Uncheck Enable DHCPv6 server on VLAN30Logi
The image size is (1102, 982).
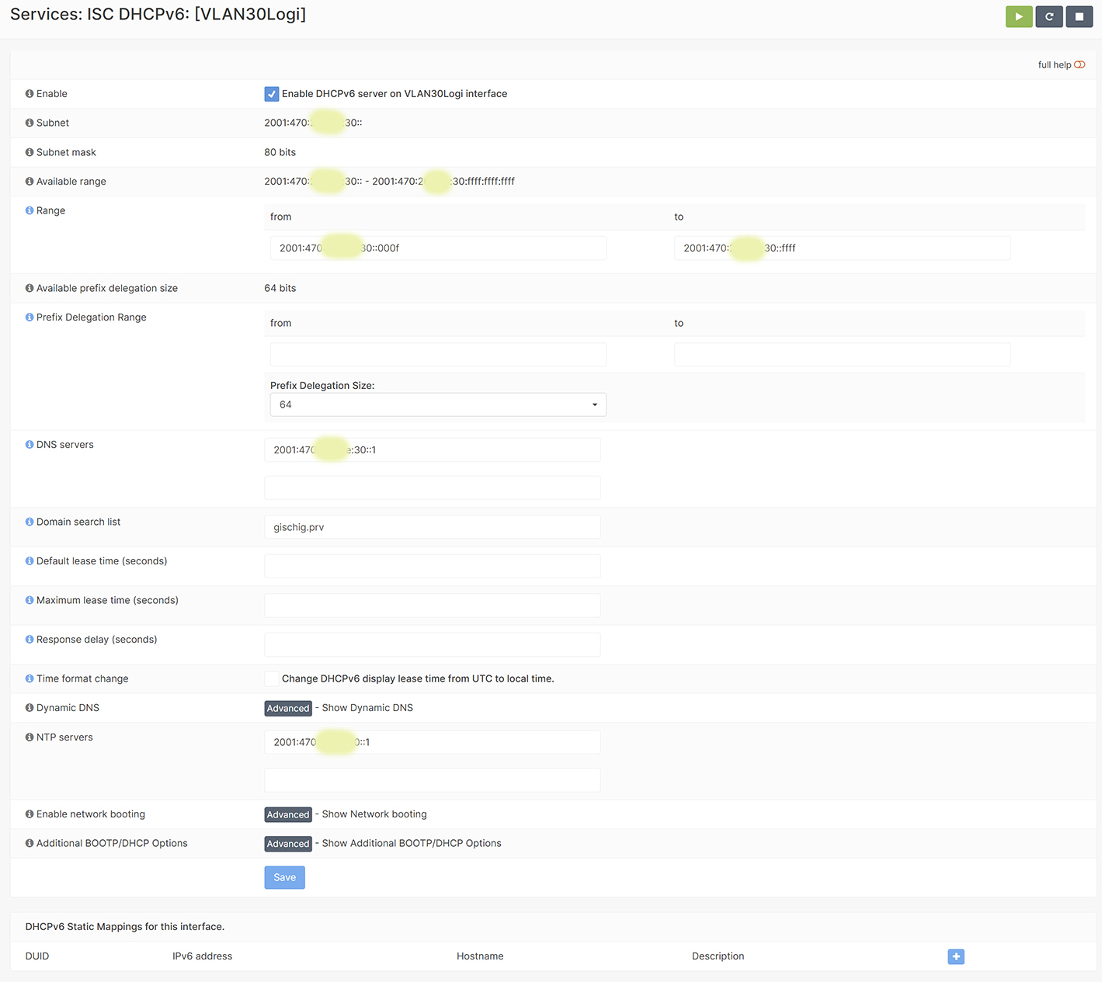(x=272, y=94)
